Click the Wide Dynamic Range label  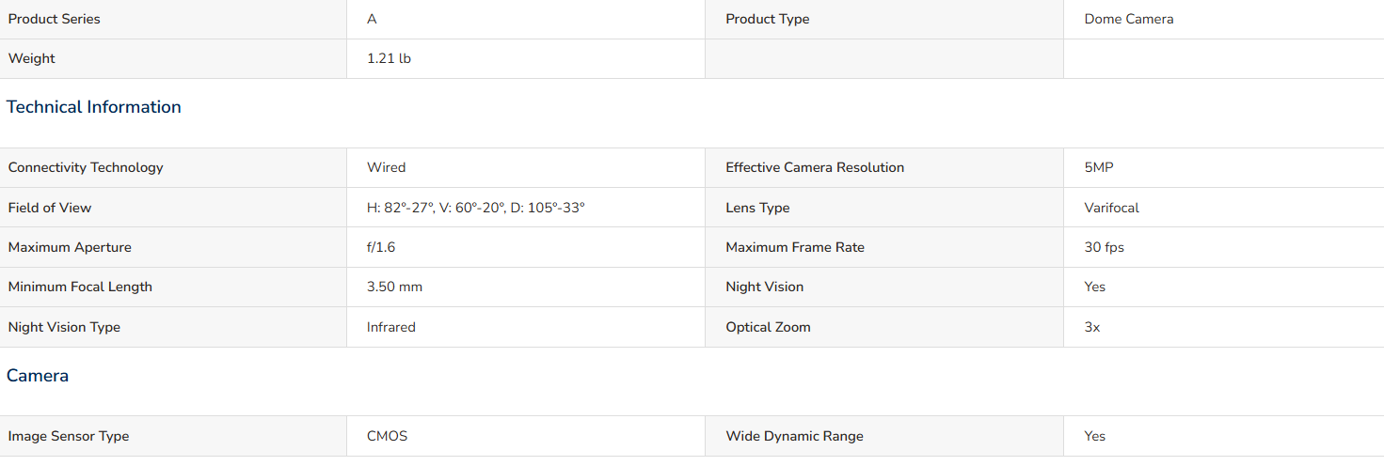coord(794,436)
